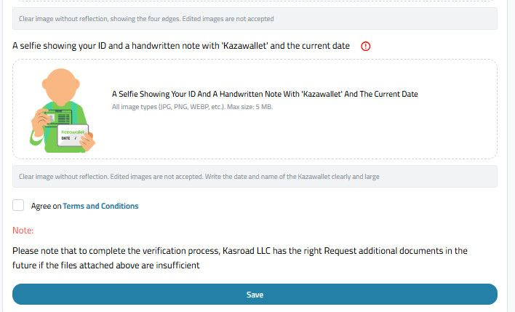The width and height of the screenshot is (515, 312).
Task: Click the selfie upload dropzone title text
Action: coord(265,94)
